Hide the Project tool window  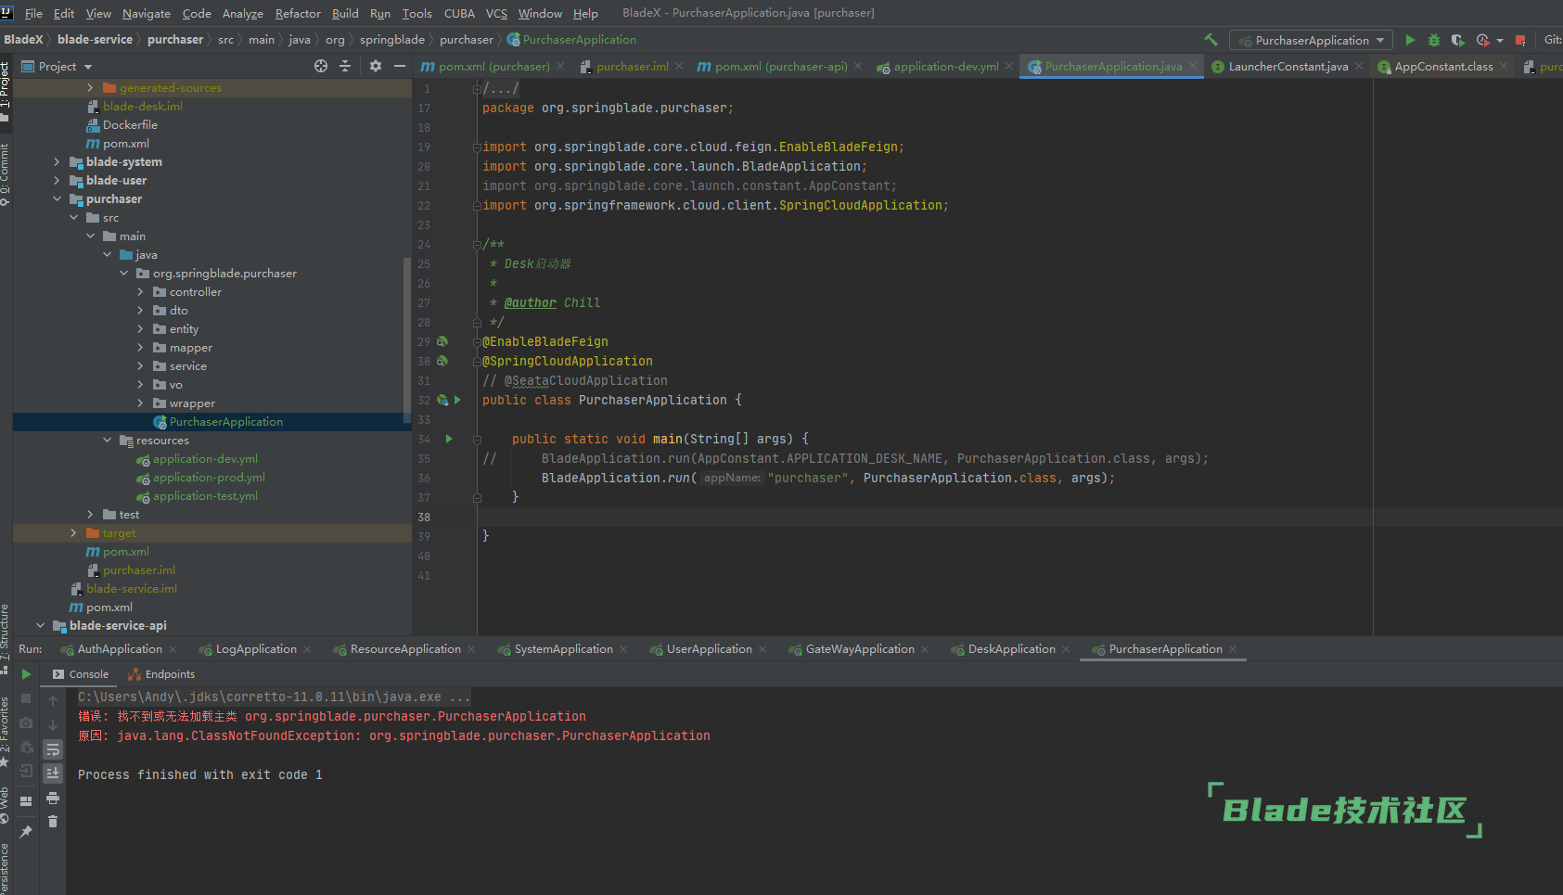click(400, 66)
